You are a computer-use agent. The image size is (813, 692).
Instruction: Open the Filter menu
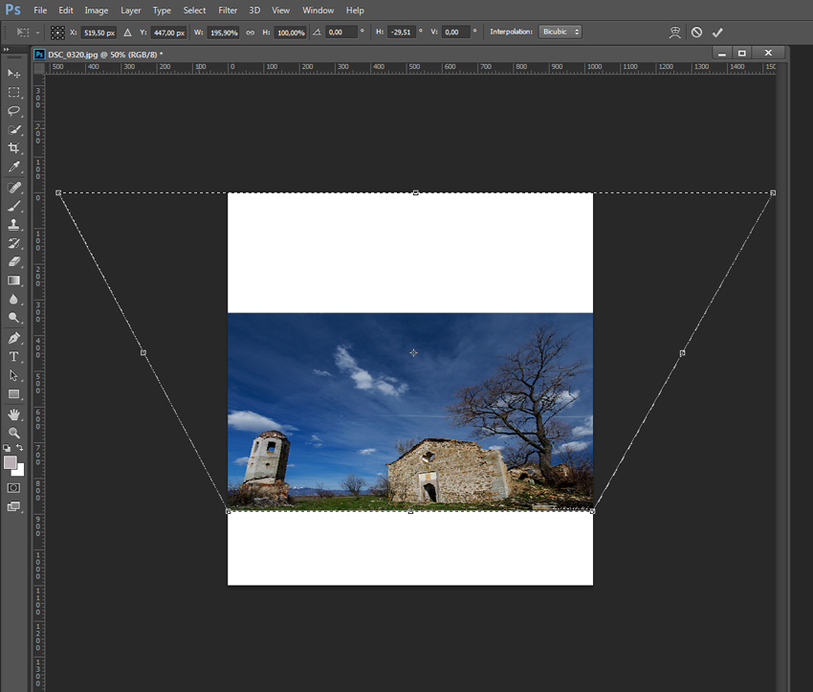click(228, 11)
